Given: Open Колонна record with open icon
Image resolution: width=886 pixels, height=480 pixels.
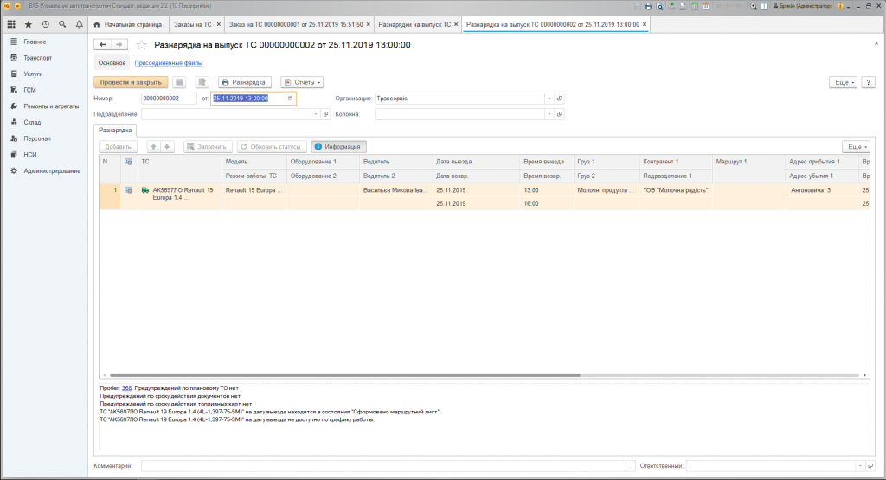Looking at the screenshot, I should pos(560,114).
